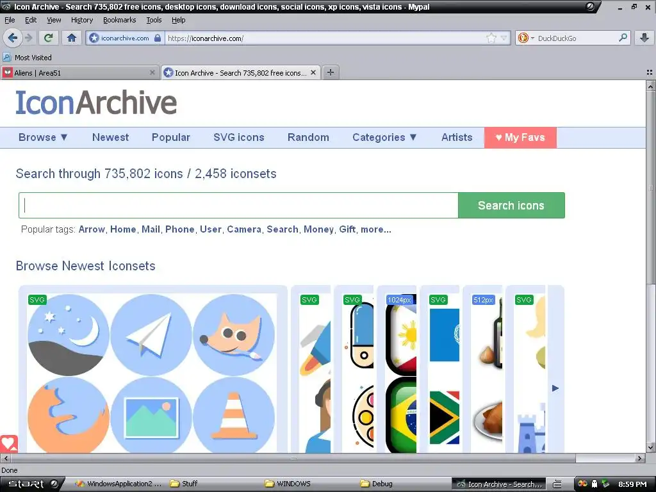
Task: Click the taskbar clock showing 8:59 PM
Action: point(632,484)
